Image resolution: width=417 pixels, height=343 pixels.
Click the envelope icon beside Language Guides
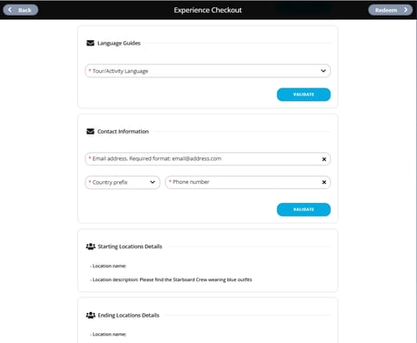pos(90,43)
